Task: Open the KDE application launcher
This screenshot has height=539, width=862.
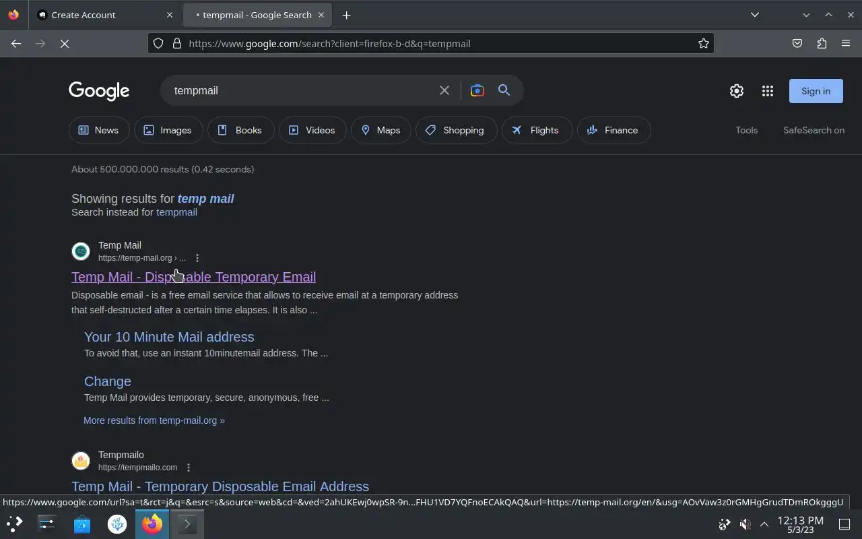Action: coord(14,524)
